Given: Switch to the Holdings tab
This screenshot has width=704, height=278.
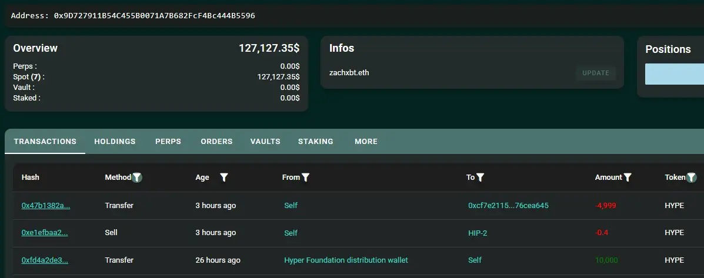Looking at the screenshot, I should click(115, 142).
